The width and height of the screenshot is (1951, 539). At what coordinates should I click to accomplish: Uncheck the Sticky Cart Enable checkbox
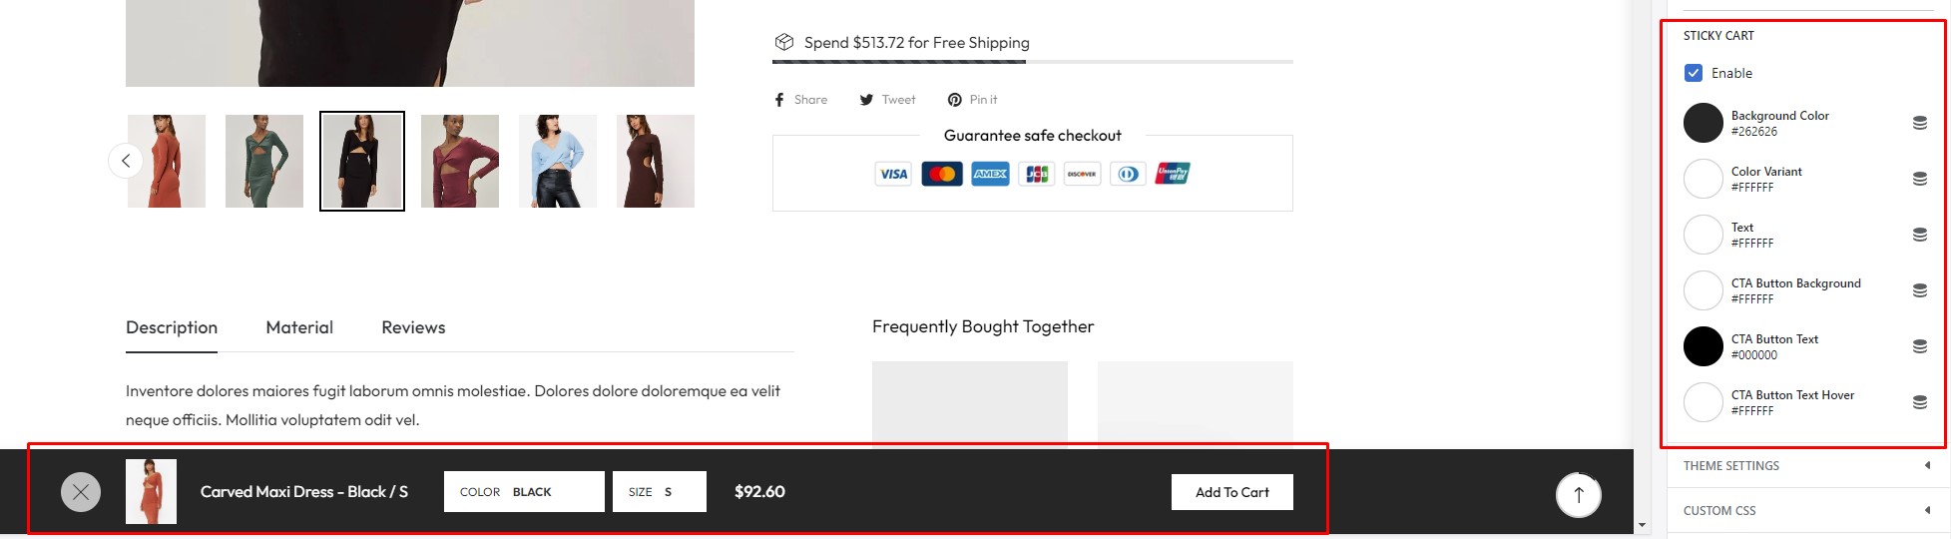1694,73
